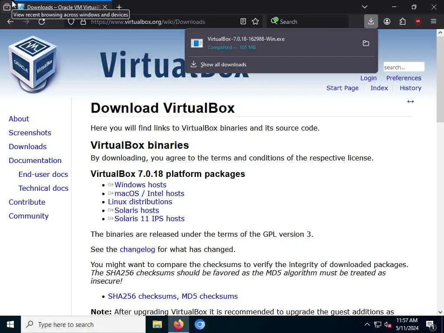Screen dimensions: 444x333
Task: Open Downloads in the sidebar
Action: coord(27,147)
